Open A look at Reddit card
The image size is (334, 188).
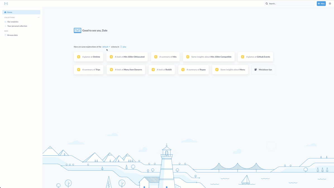(162, 70)
